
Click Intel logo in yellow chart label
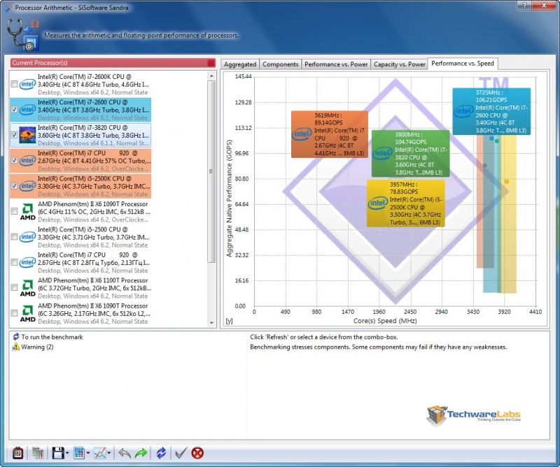[378, 203]
